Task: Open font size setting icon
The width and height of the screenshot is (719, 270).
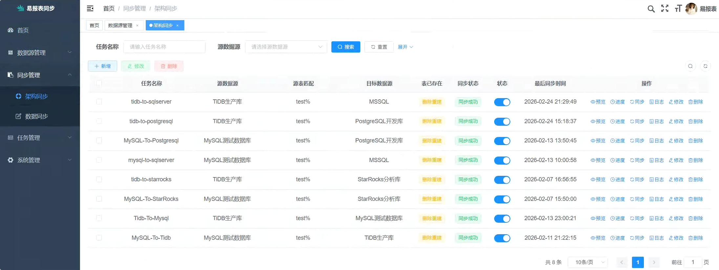Action: click(x=678, y=9)
